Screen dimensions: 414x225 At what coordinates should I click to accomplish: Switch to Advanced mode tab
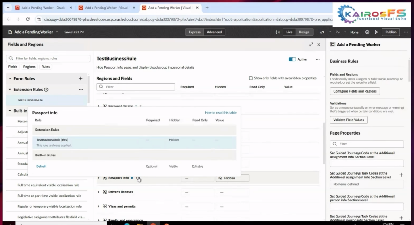(x=214, y=32)
